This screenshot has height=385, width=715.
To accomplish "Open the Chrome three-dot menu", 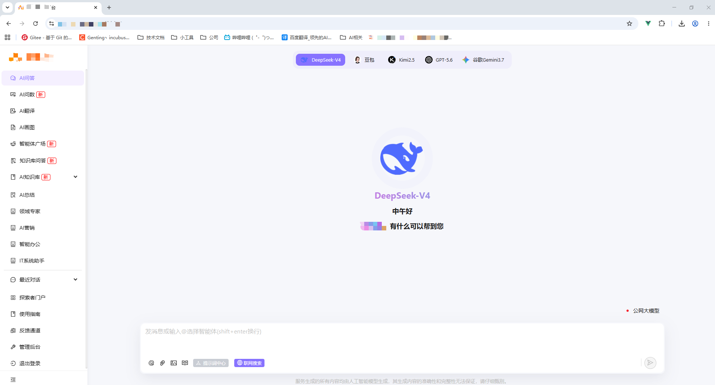I will (709, 24).
